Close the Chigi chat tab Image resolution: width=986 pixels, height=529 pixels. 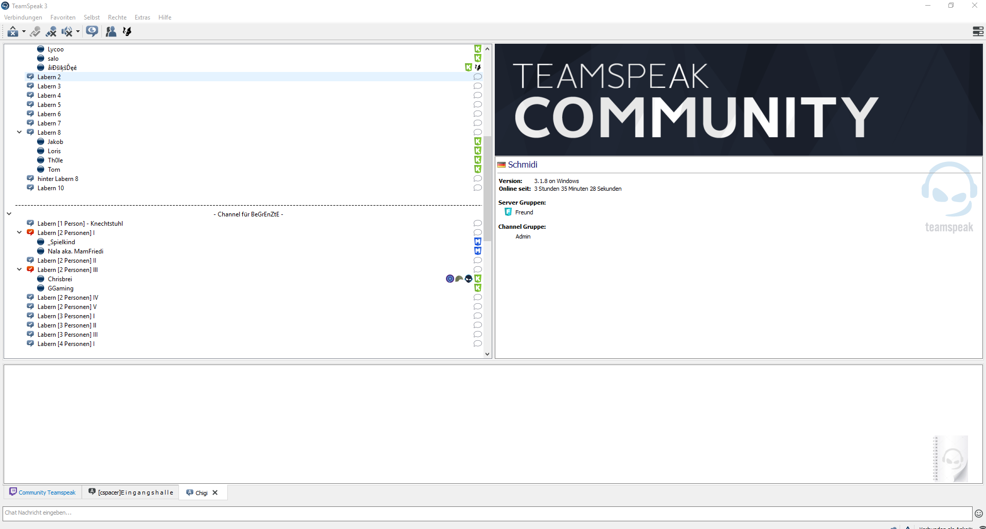pyautogui.click(x=215, y=492)
